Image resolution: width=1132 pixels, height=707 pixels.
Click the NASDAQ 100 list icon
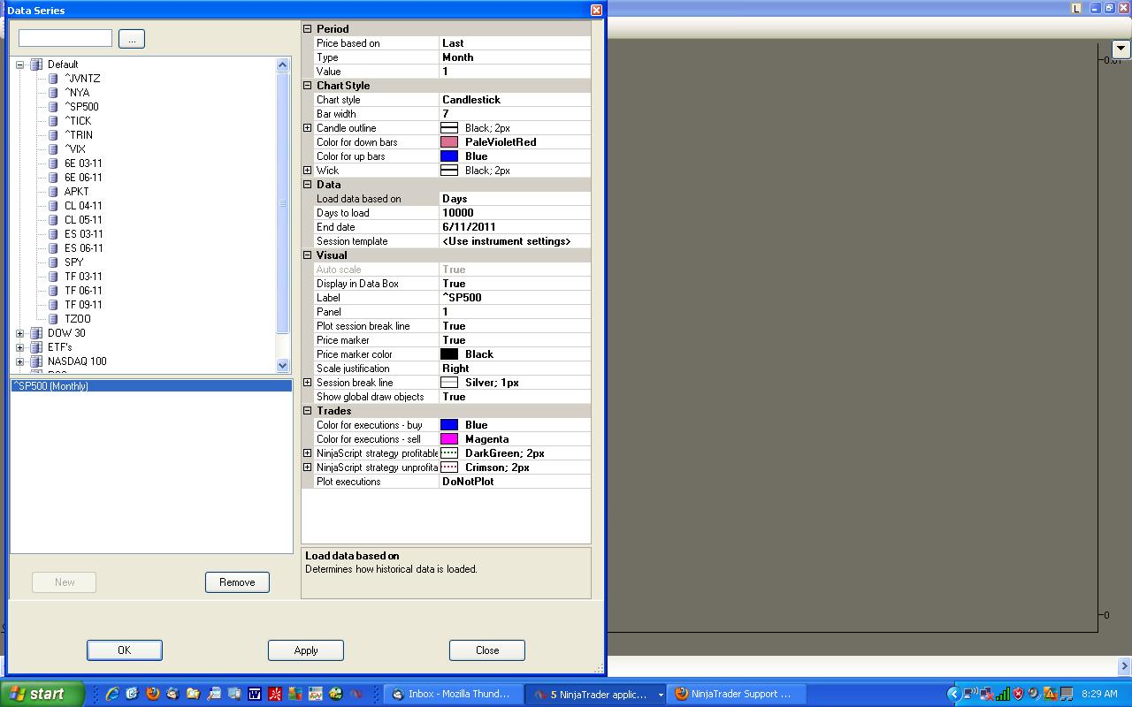[36, 361]
